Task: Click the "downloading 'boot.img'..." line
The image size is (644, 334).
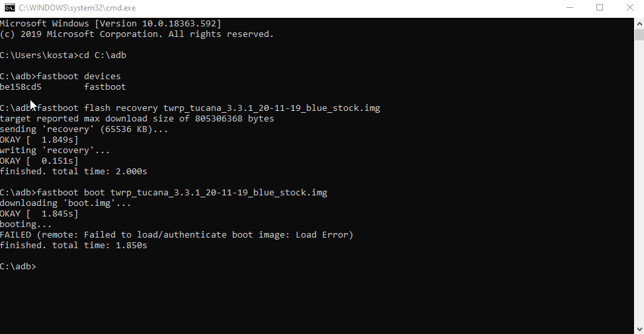Action: (65, 203)
